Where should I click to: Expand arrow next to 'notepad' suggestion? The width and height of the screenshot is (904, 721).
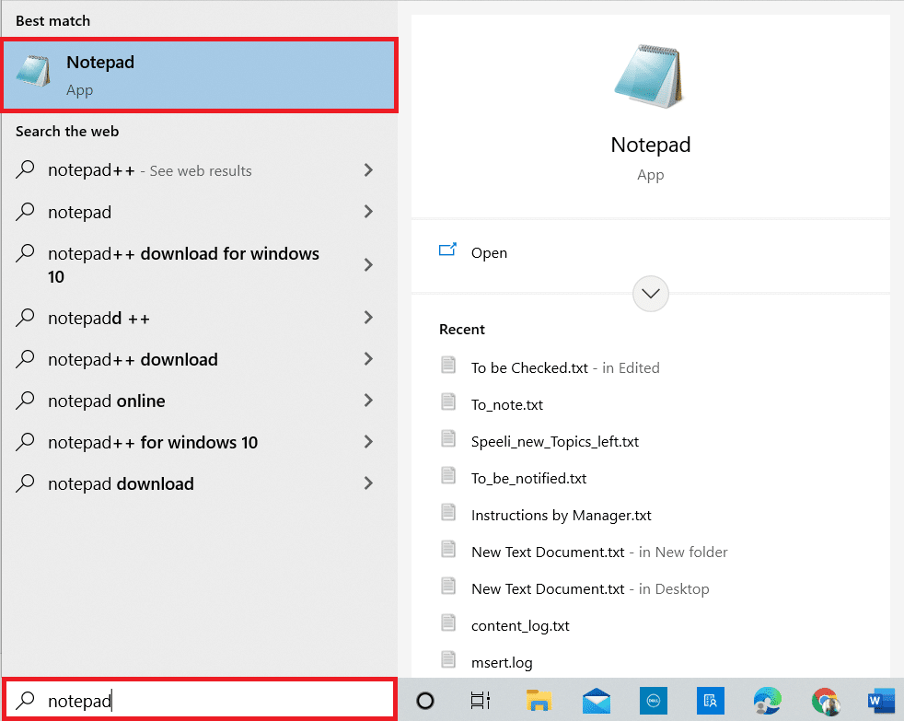pos(368,212)
